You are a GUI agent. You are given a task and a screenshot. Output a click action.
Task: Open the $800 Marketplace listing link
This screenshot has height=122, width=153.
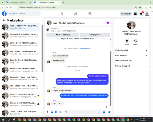[x=63, y=31]
